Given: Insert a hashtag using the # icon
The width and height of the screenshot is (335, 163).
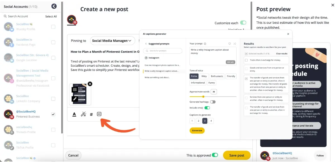Looking at the screenshot, I should click(x=91, y=114).
